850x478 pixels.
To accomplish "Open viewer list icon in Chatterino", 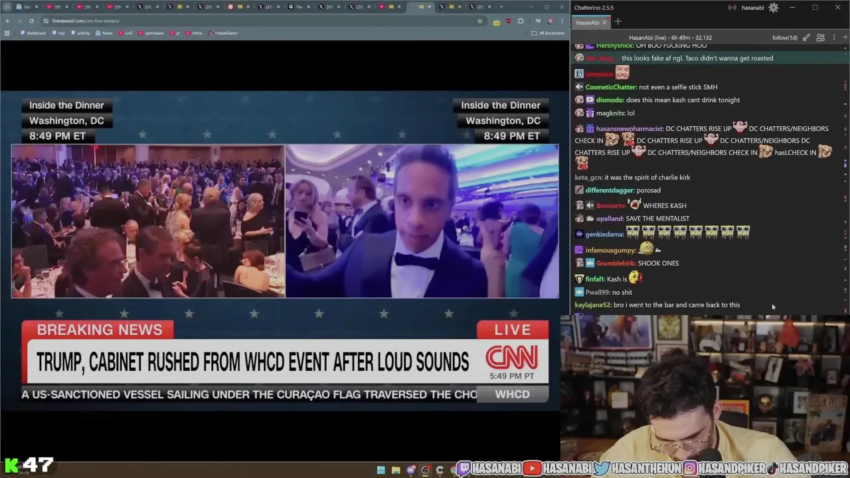I will tap(820, 38).
